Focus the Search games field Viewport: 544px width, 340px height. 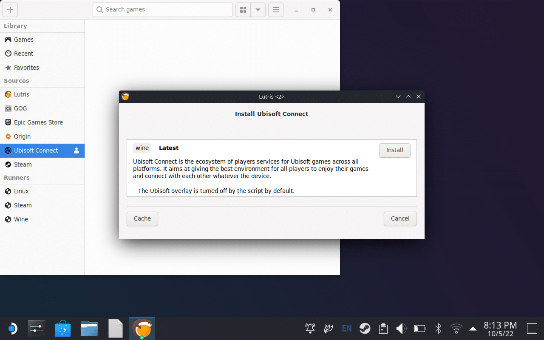point(163,9)
